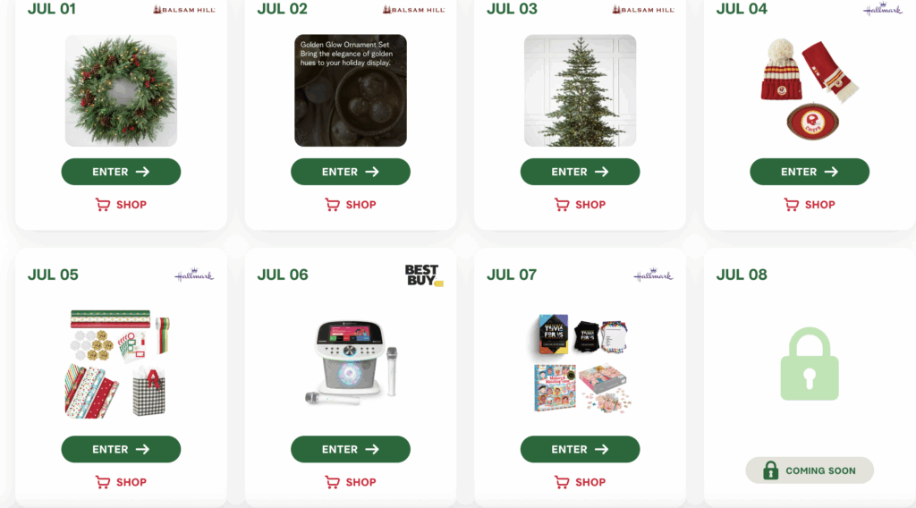Screen dimensions: 916x508
Task: Click the JUL 01 shopping cart icon
Action: [x=103, y=205]
